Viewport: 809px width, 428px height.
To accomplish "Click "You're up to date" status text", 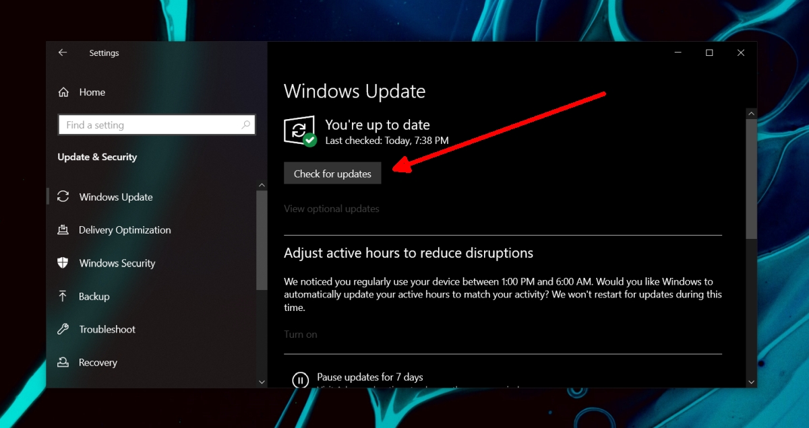I will [x=378, y=124].
